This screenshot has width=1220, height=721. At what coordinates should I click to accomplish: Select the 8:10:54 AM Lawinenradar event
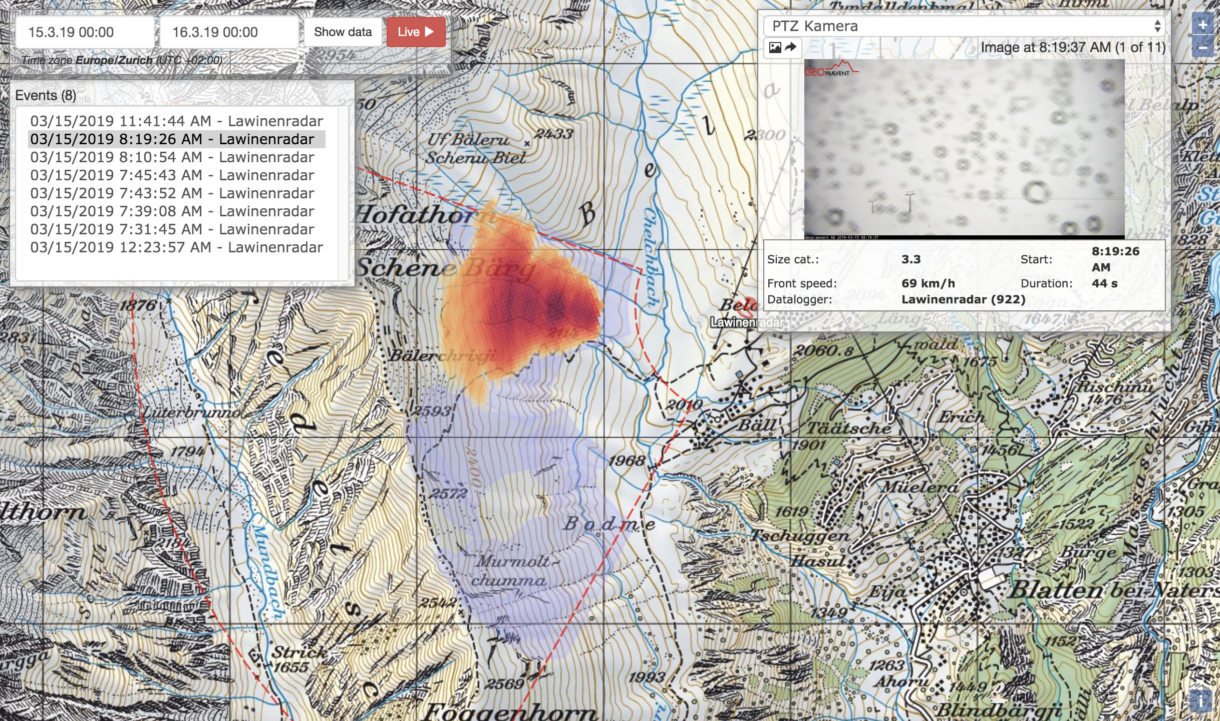click(x=177, y=157)
